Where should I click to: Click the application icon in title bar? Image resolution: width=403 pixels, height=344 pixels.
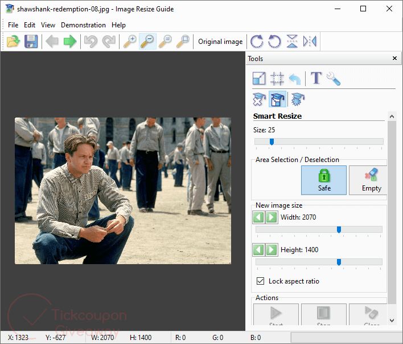pos(10,9)
